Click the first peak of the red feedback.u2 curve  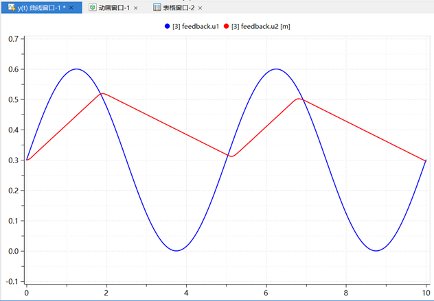pyautogui.click(x=102, y=93)
